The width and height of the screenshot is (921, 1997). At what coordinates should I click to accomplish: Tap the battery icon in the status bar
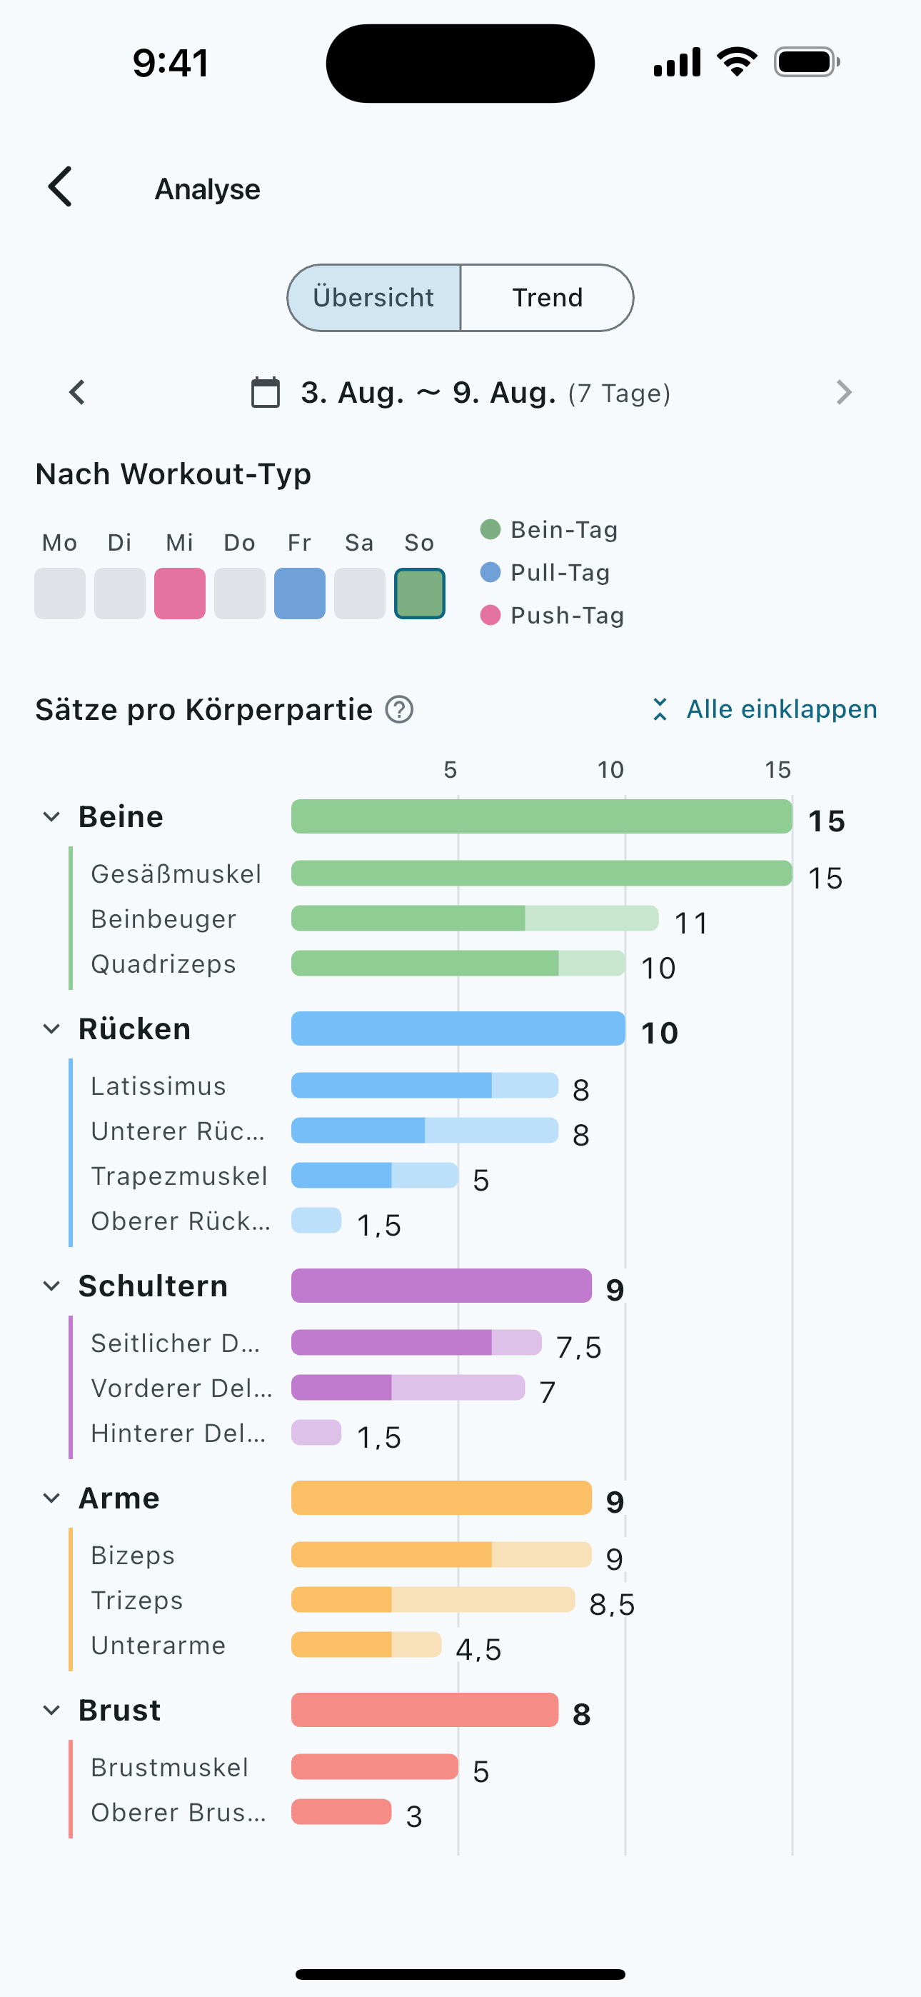tap(807, 62)
